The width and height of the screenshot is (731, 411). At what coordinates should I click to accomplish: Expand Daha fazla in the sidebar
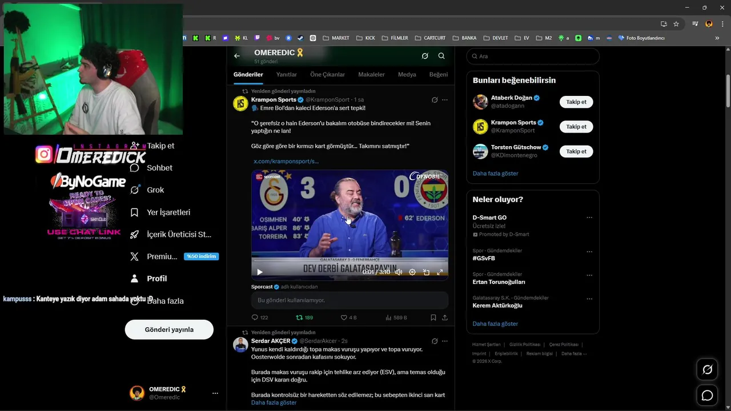(x=157, y=301)
